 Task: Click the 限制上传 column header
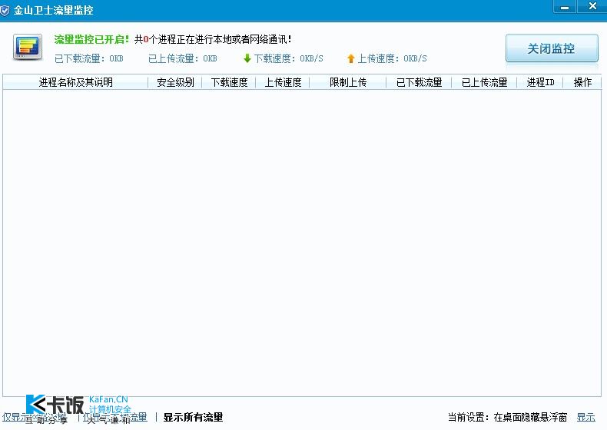tap(347, 82)
